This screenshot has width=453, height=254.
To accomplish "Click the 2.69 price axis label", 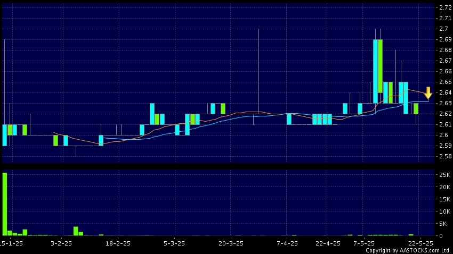I will click(x=445, y=39).
